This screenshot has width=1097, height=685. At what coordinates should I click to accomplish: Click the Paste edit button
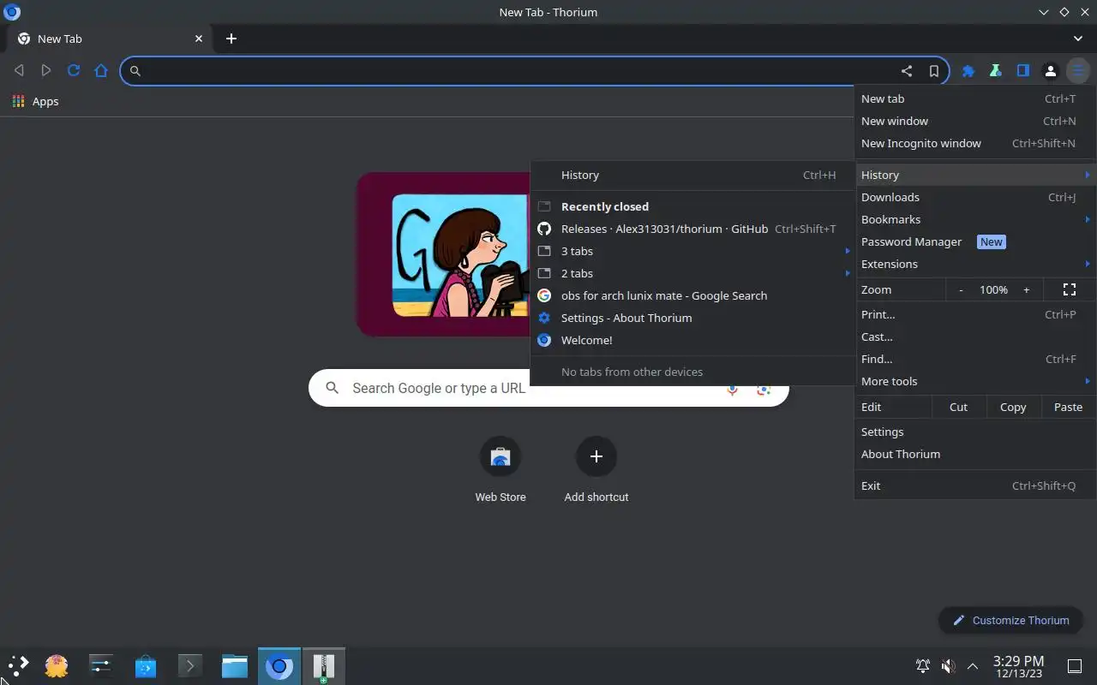(1068, 407)
